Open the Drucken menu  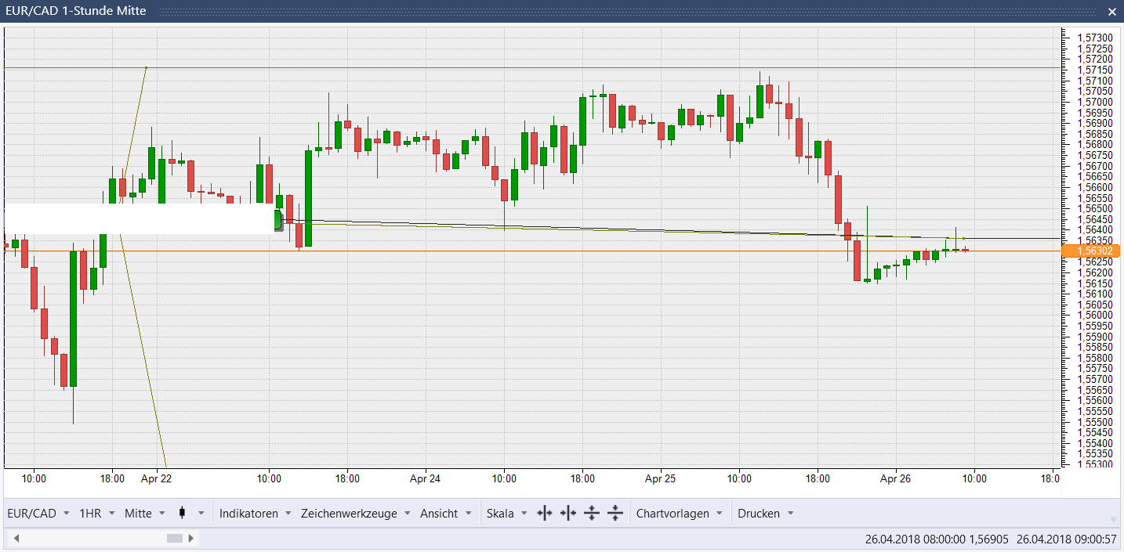[766, 514]
